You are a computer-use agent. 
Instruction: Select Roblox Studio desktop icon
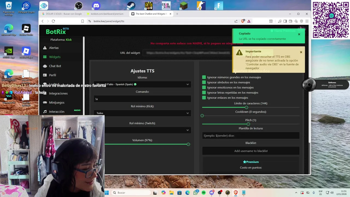[26, 30]
